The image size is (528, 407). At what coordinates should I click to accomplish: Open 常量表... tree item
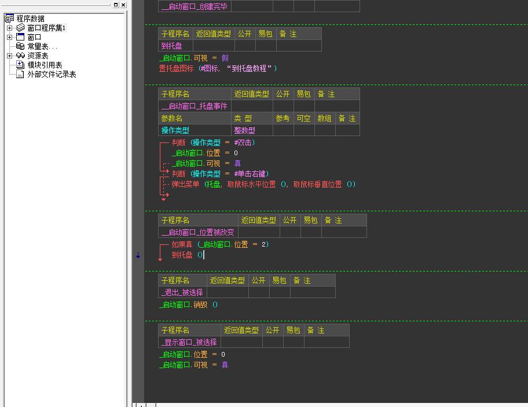tap(42, 46)
